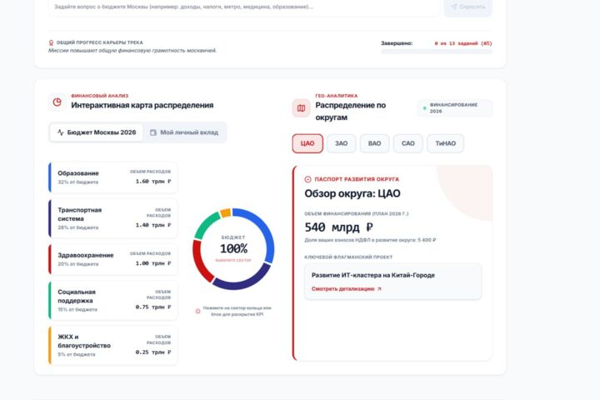
Task: Click the Развитие ИТ-кластера на Китай-Городе project card
Action: point(393,282)
